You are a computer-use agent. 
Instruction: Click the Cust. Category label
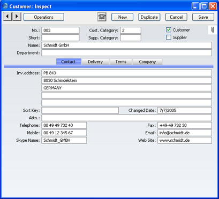(104, 30)
